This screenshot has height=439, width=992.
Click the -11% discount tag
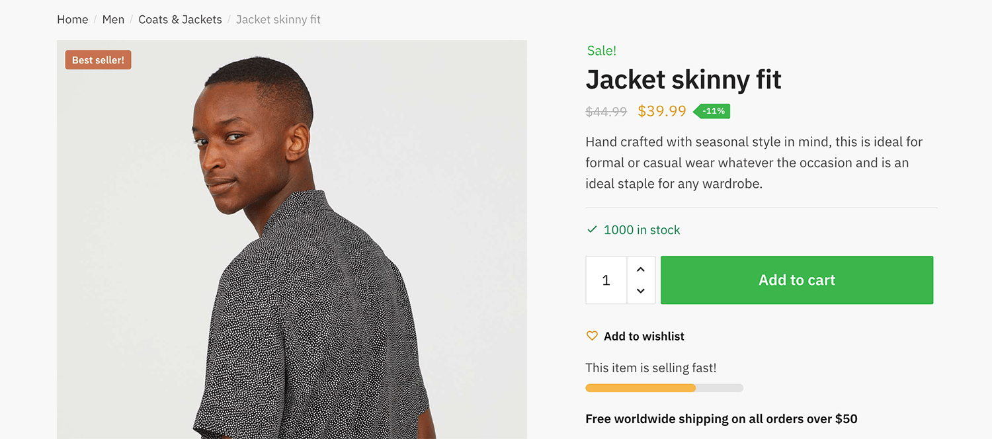[x=713, y=111]
